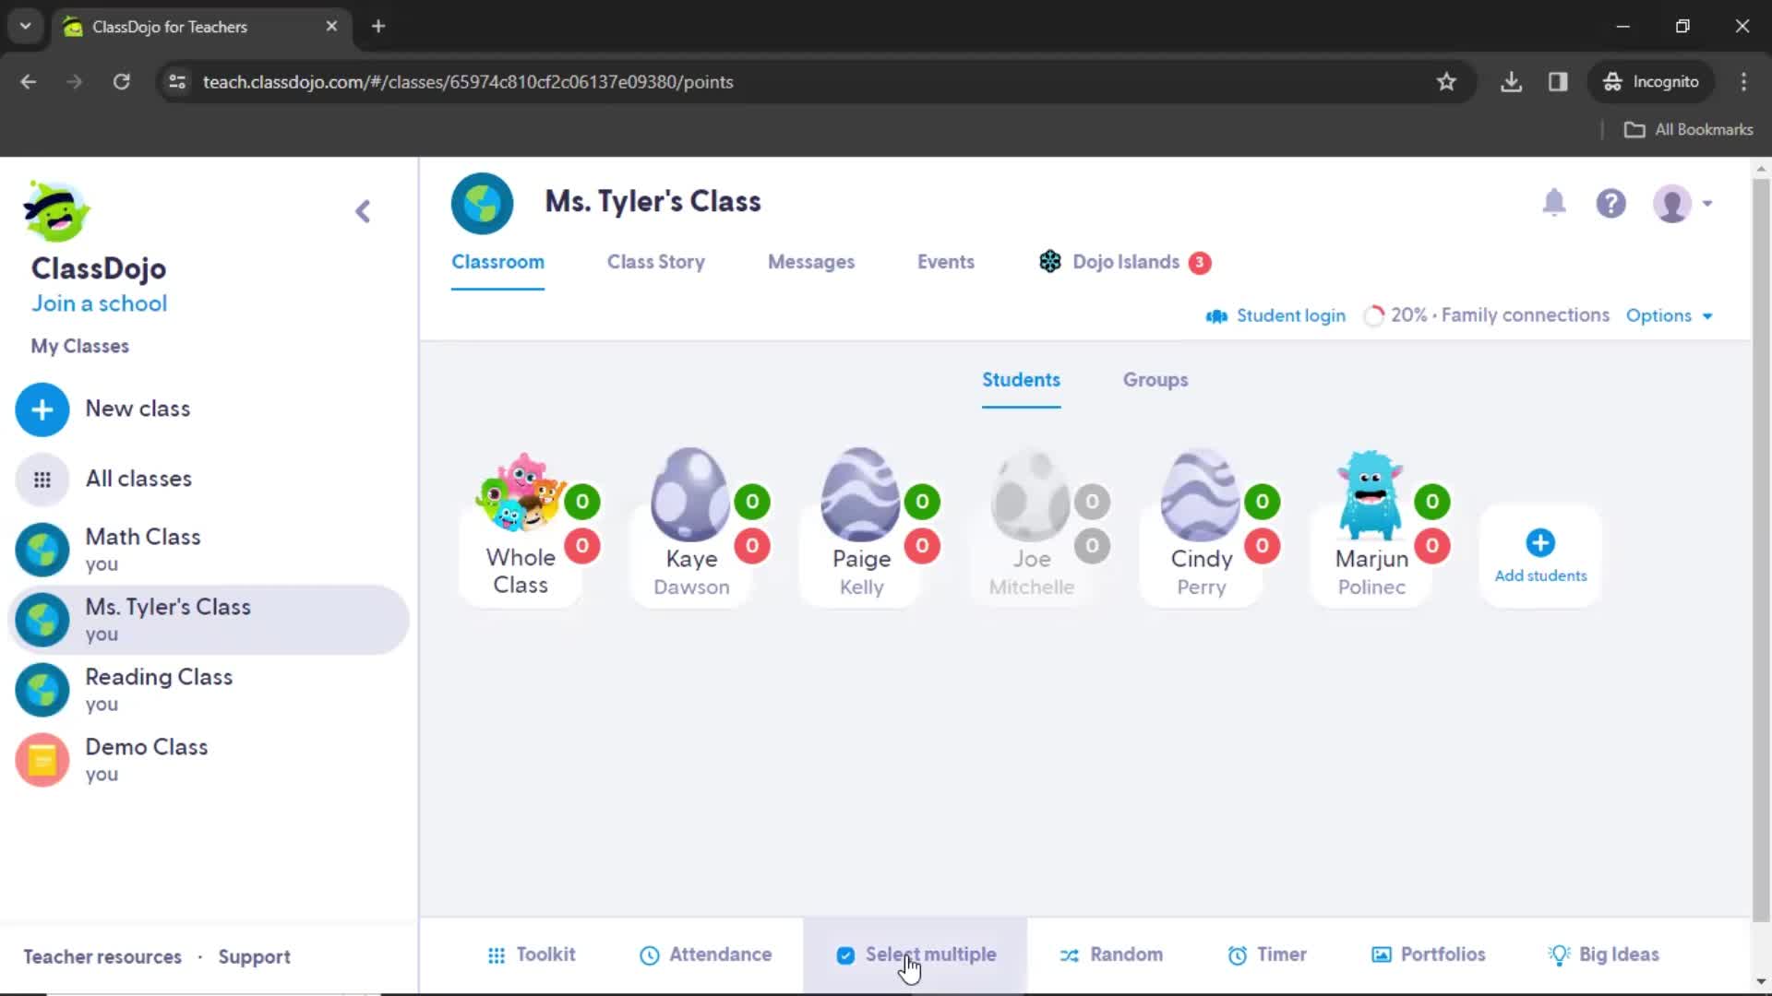The width and height of the screenshot is (1772, 996).
Task: Use the Random student picker
Action: [x=1108, y=954]
